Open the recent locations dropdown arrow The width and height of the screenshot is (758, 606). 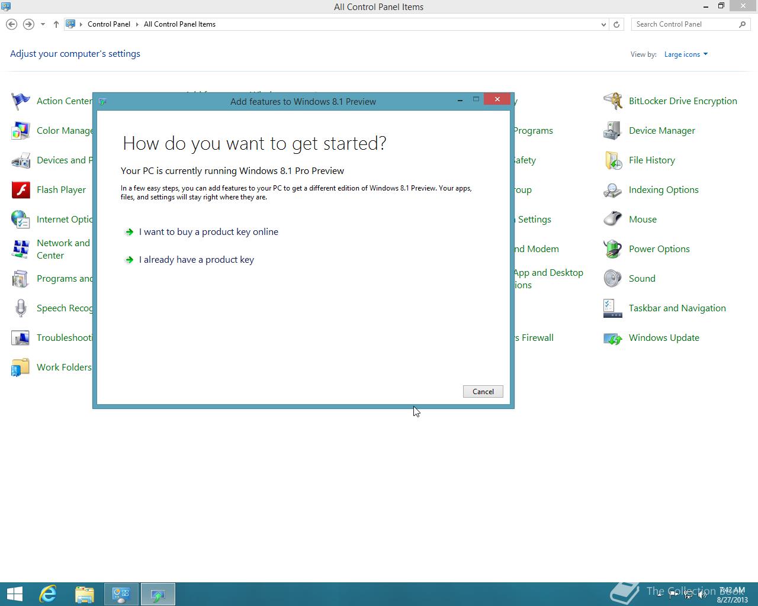[43, 24]
